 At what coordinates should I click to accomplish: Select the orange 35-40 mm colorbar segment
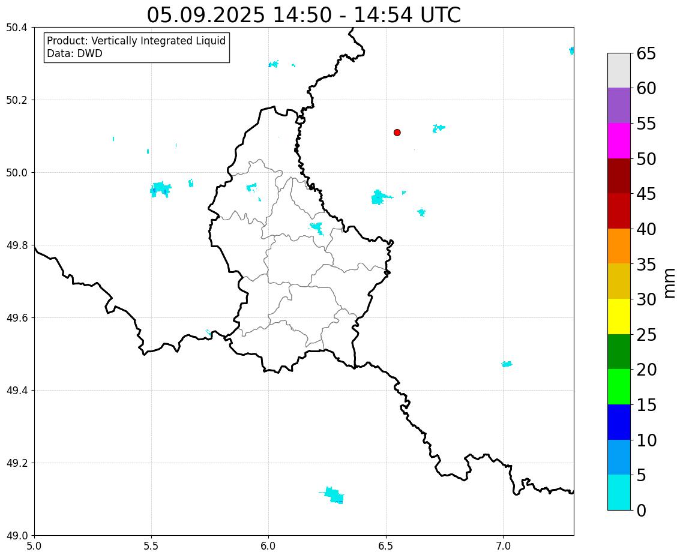619,246
